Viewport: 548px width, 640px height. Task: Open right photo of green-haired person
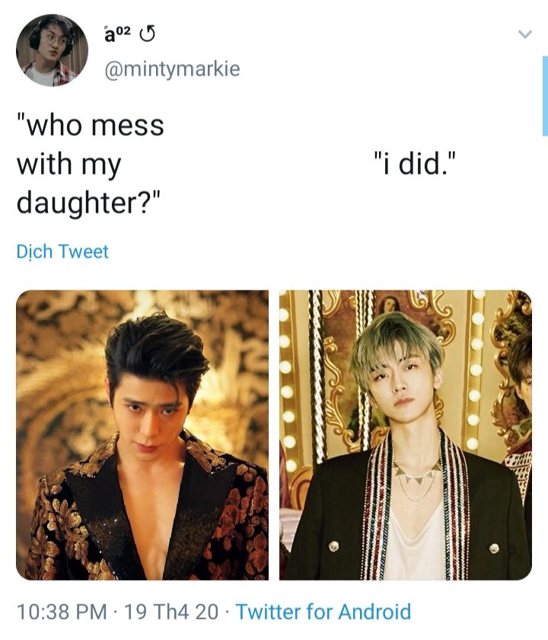[x=405, y=435]
